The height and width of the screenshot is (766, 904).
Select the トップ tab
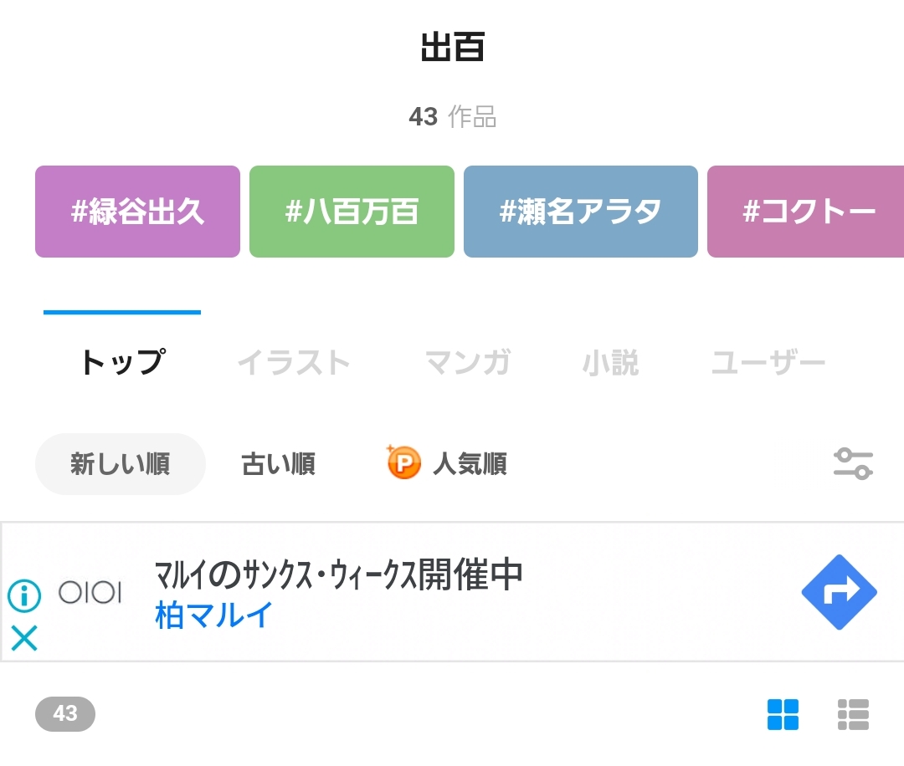(x=122, y=363)
